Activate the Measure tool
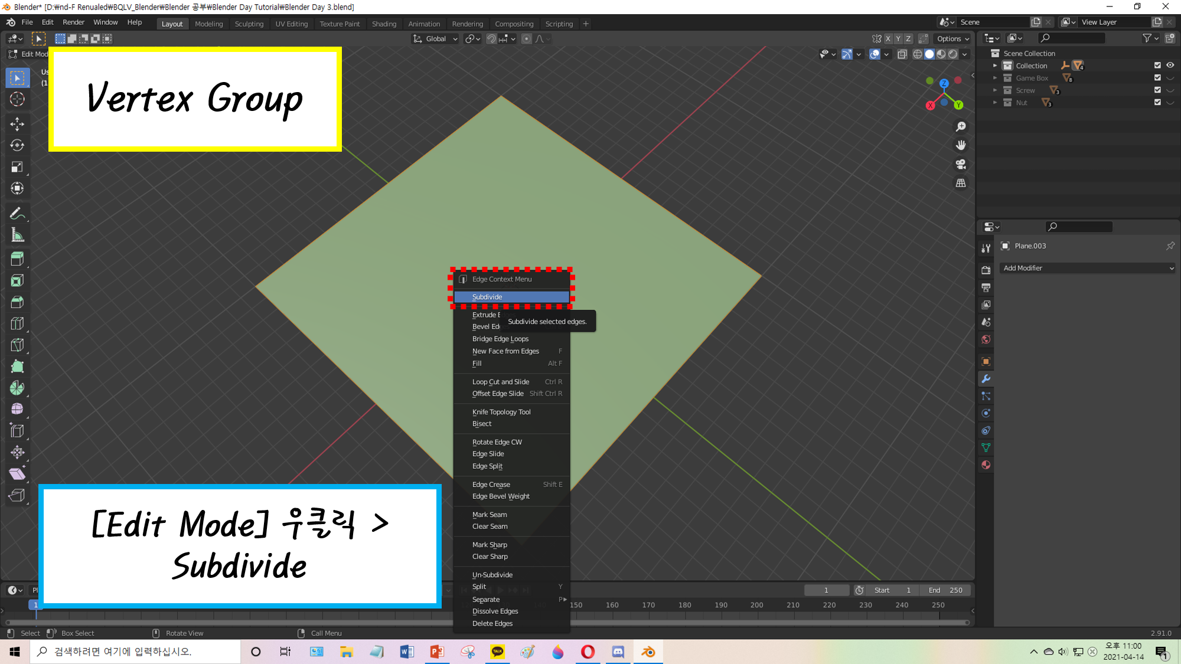1181x664 pixels. pyautogui.click(x=17, y=235)
